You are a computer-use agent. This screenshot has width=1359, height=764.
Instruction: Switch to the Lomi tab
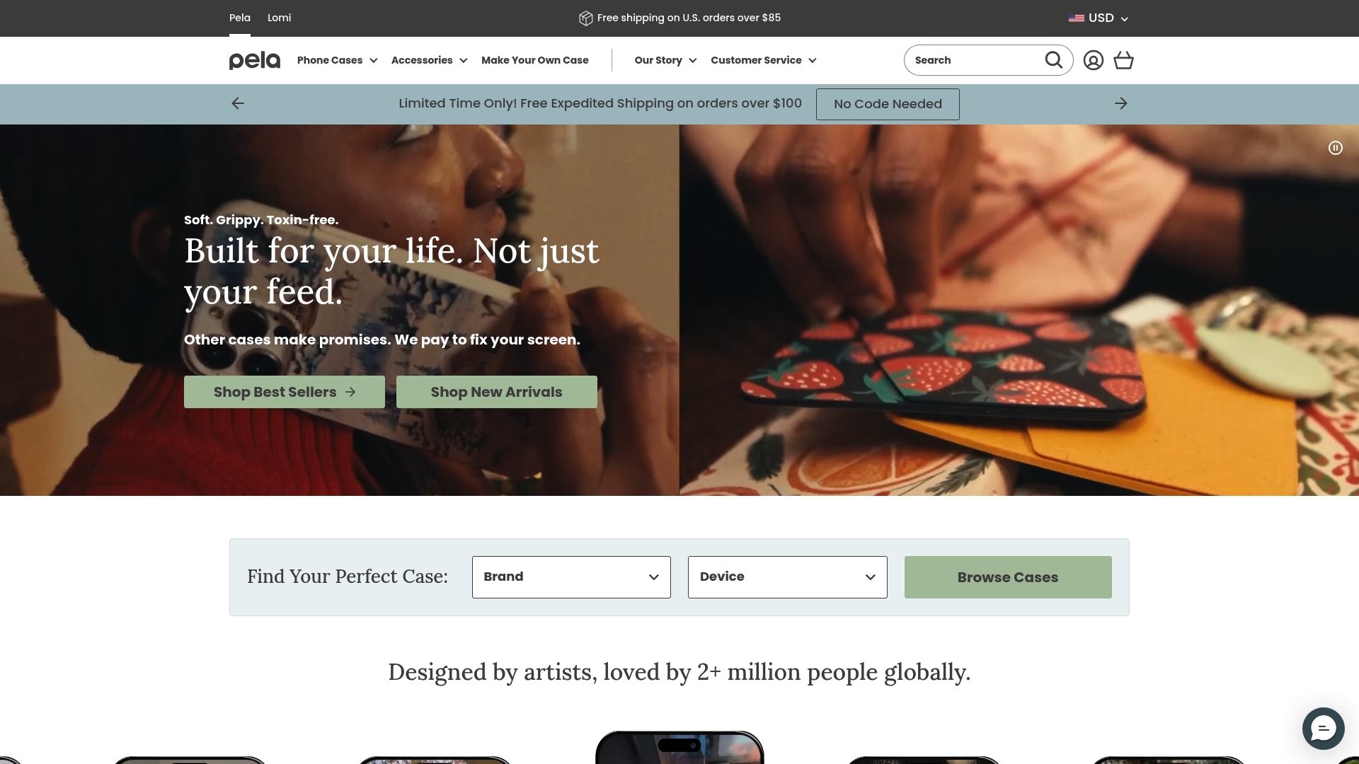click(x=279, y=18)
